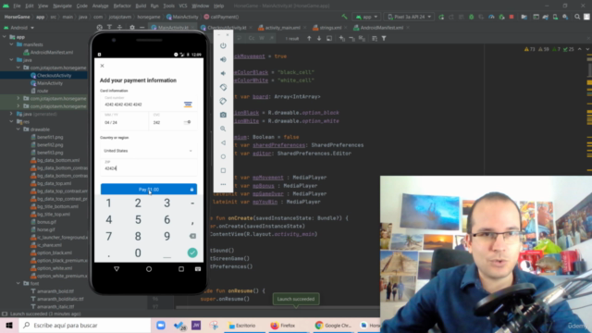Toggle whole words W in search bar

tap(262, 38)
